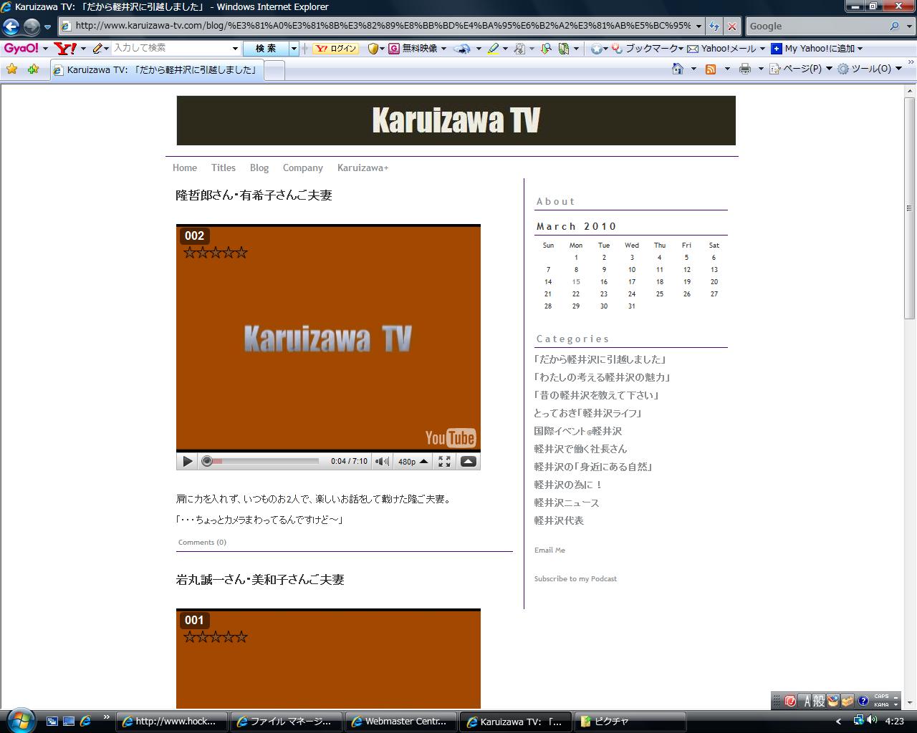
Task: Open category 軽井沢で働く社長さん
Action: [x=580, y=449]
